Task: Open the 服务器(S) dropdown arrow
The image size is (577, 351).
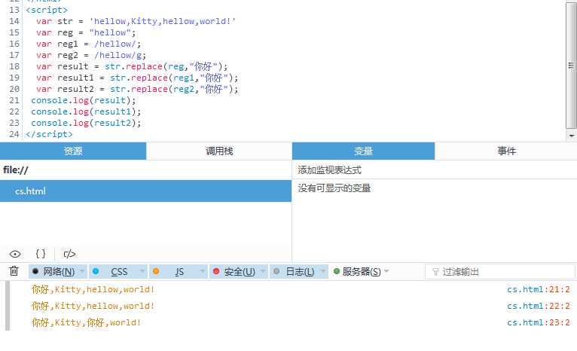Action: coord(386,271)
